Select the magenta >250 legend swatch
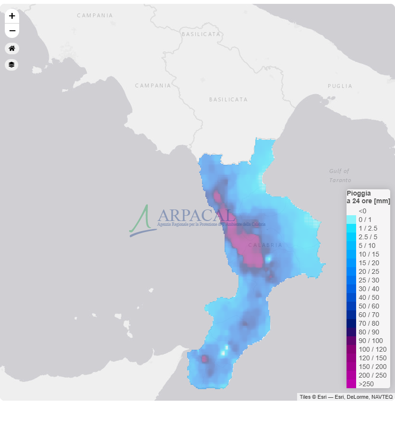The width and height of the screenshot is (395, 442). coord(352,384)
